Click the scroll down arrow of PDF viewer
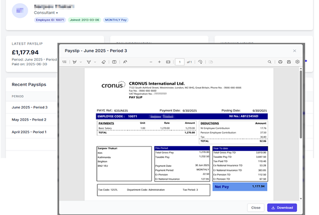This screenshot has height=215, width=319. 301,199
